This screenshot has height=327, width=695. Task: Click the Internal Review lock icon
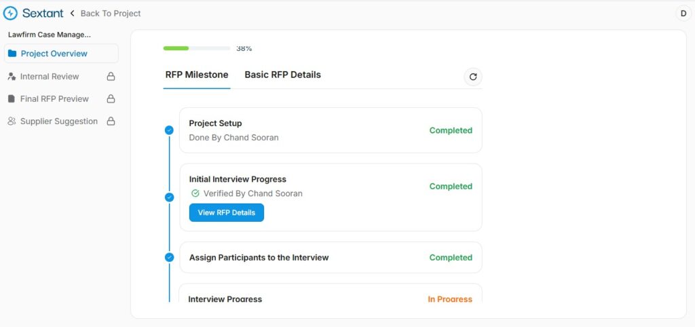coord(111,77)
